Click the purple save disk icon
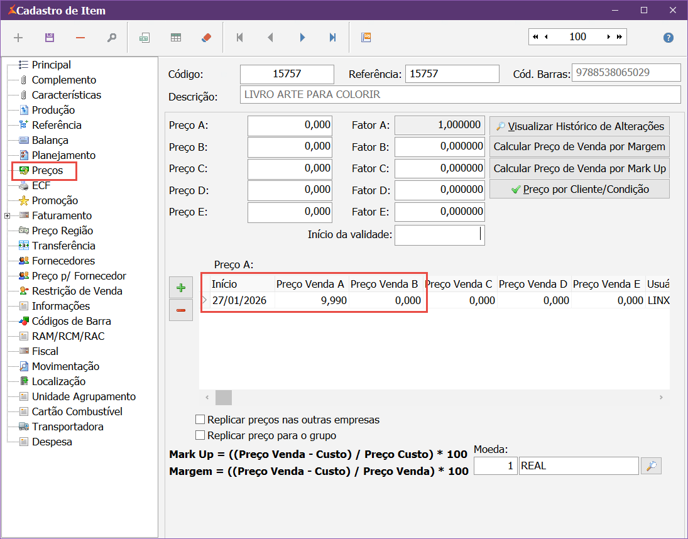Viewport: 688px width, 539px height. point(50,38)
